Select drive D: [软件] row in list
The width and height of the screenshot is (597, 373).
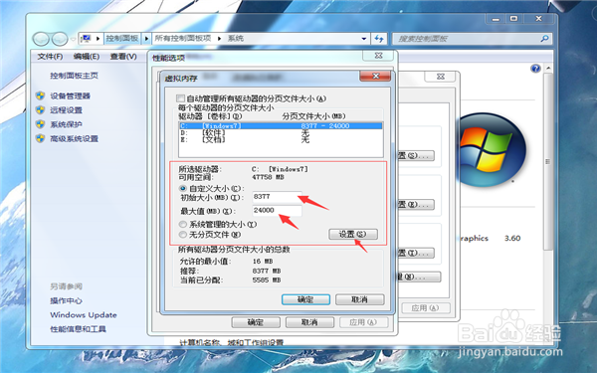click(281, 133)
